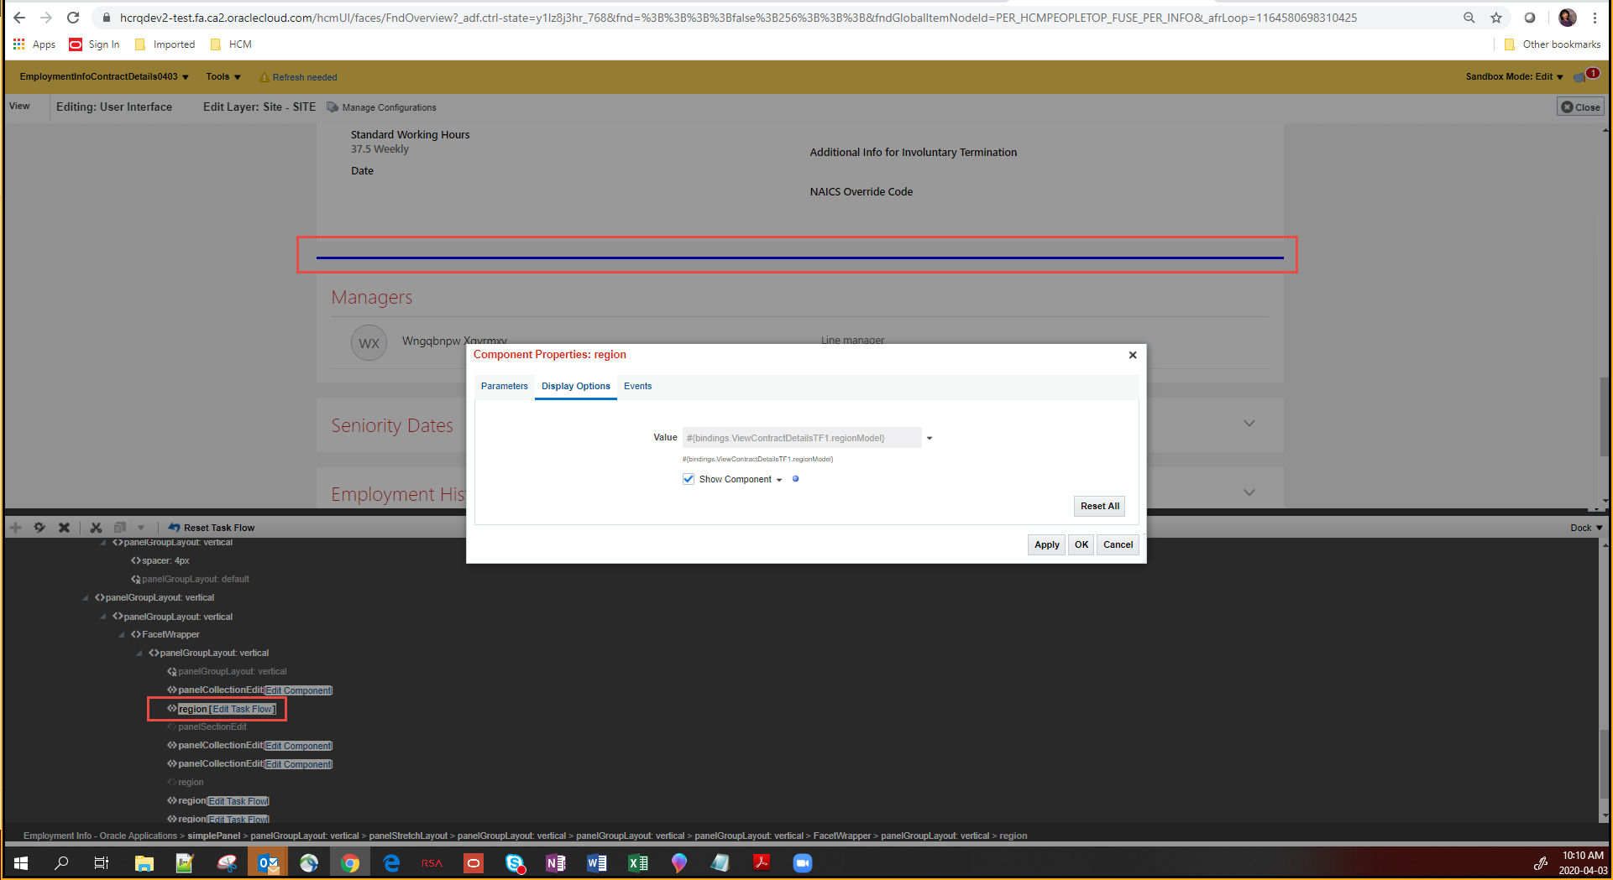Viewport: 1613px width, 880px height.
Task: Expand the Employment History section chevron
Action: point(1249,492)
